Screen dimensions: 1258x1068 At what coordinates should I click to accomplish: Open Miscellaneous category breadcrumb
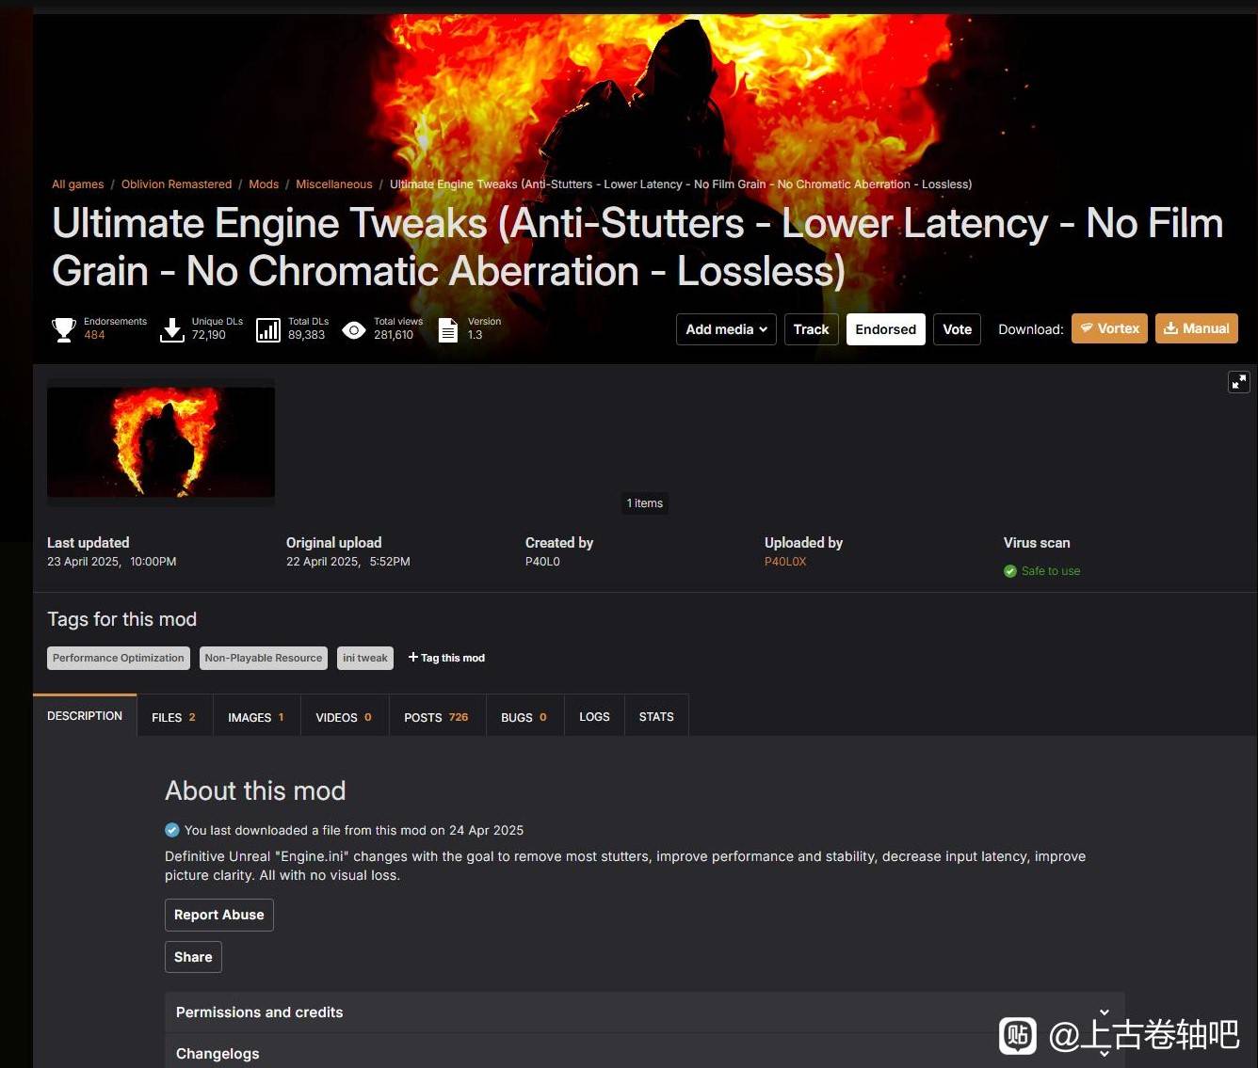coord(334,184)
